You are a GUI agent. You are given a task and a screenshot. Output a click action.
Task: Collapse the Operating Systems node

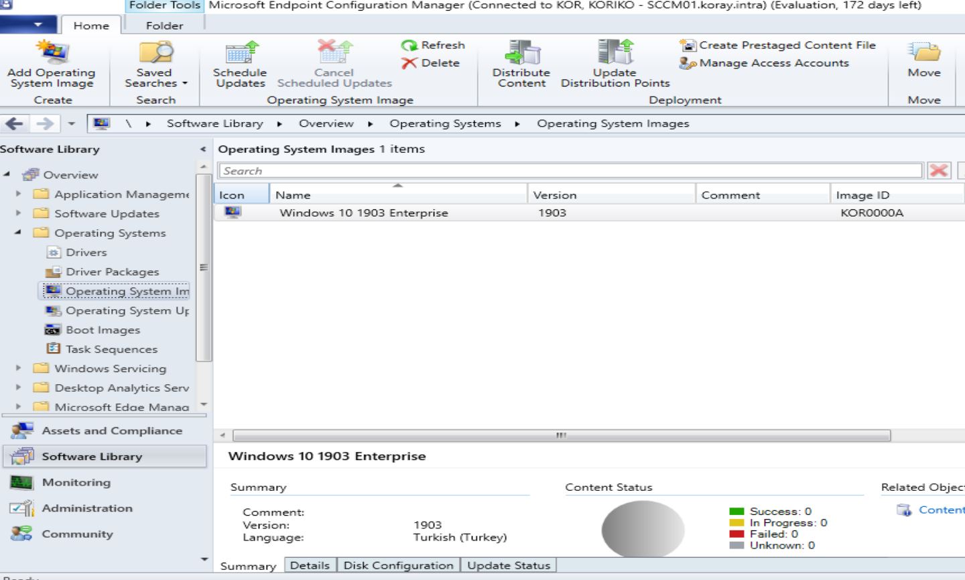pyautogui.click(x=18, y=233)
